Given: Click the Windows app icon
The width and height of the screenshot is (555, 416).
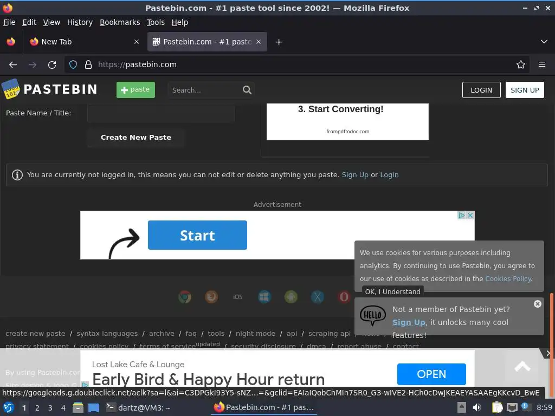Looking at the screenshot, I should coord(264,297).
